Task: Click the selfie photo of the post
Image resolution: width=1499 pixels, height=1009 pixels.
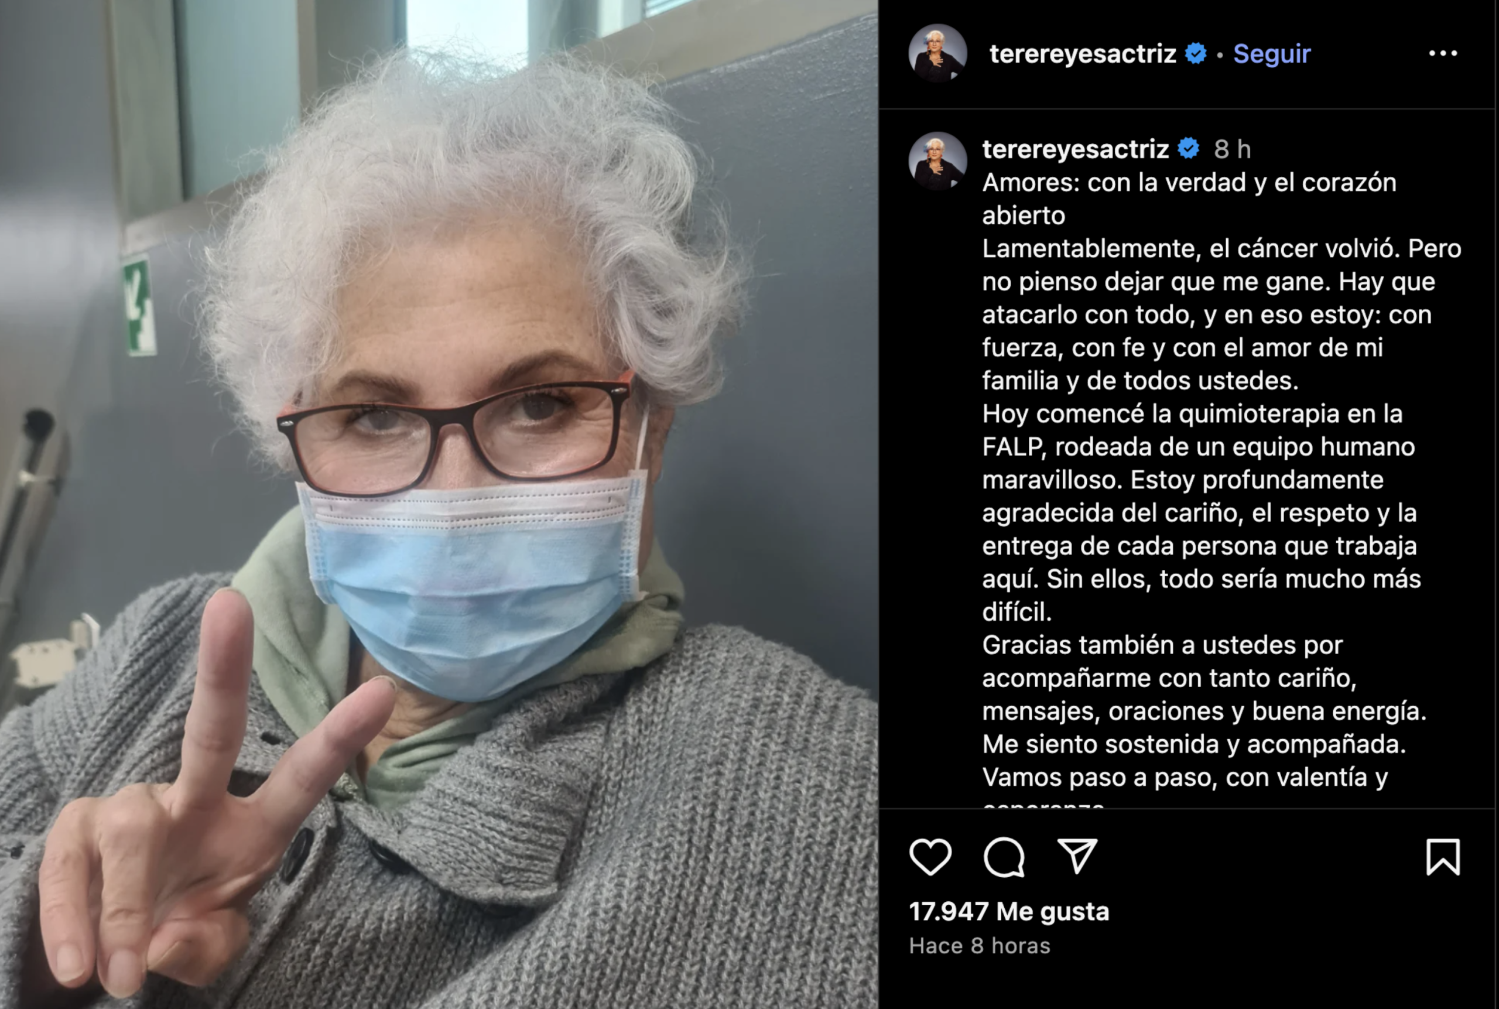Action: [x=439, y=505]
